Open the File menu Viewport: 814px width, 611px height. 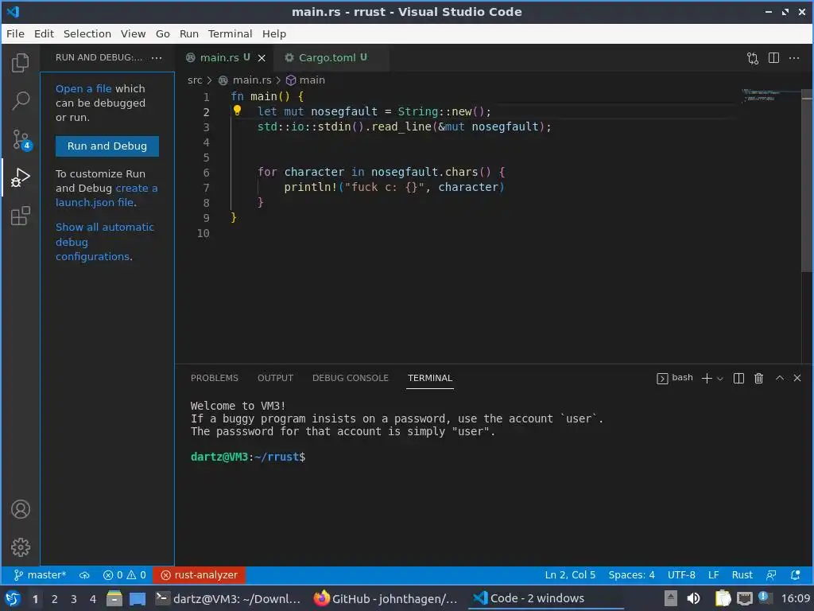pyautogui.click(x=15, y=33)
